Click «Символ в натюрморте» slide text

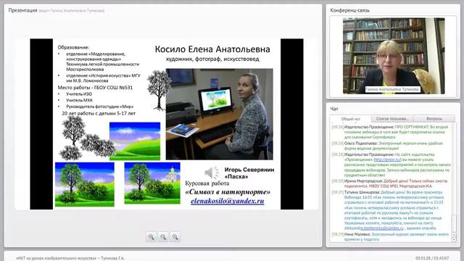228,192
